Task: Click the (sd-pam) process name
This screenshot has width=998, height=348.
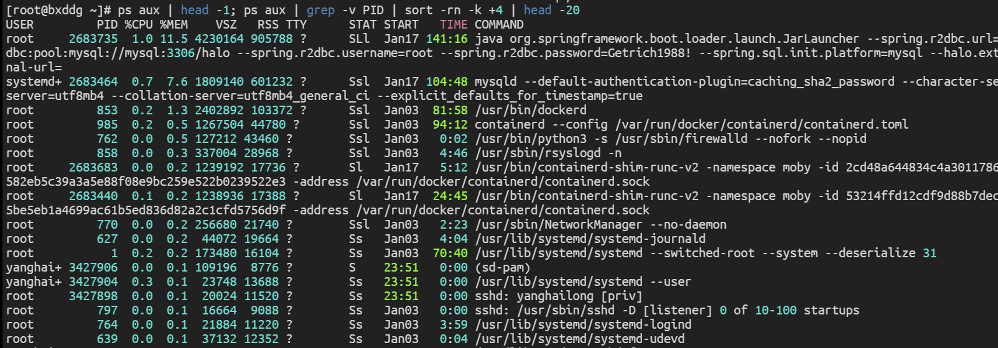Action: tap(502, 267)
